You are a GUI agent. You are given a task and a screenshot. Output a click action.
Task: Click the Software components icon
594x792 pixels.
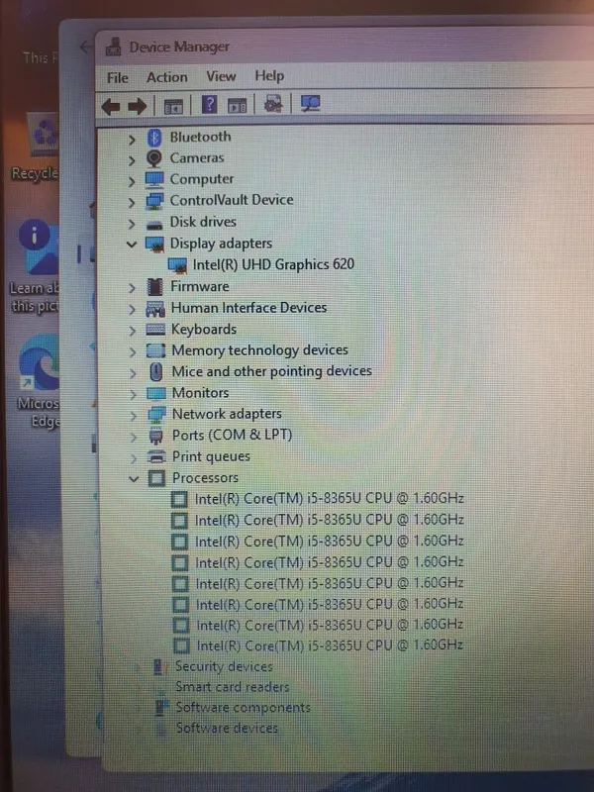[161, 708]
